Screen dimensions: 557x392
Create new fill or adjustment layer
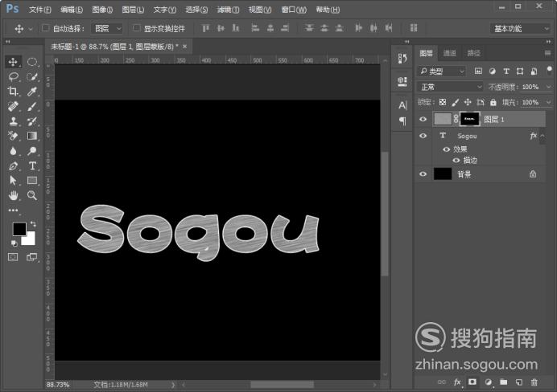488,382
